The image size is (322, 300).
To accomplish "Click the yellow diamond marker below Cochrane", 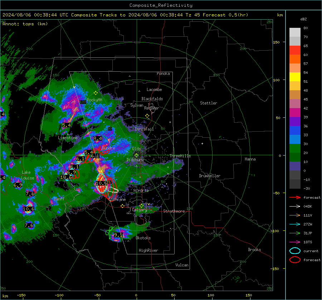I will pos(122,206).
